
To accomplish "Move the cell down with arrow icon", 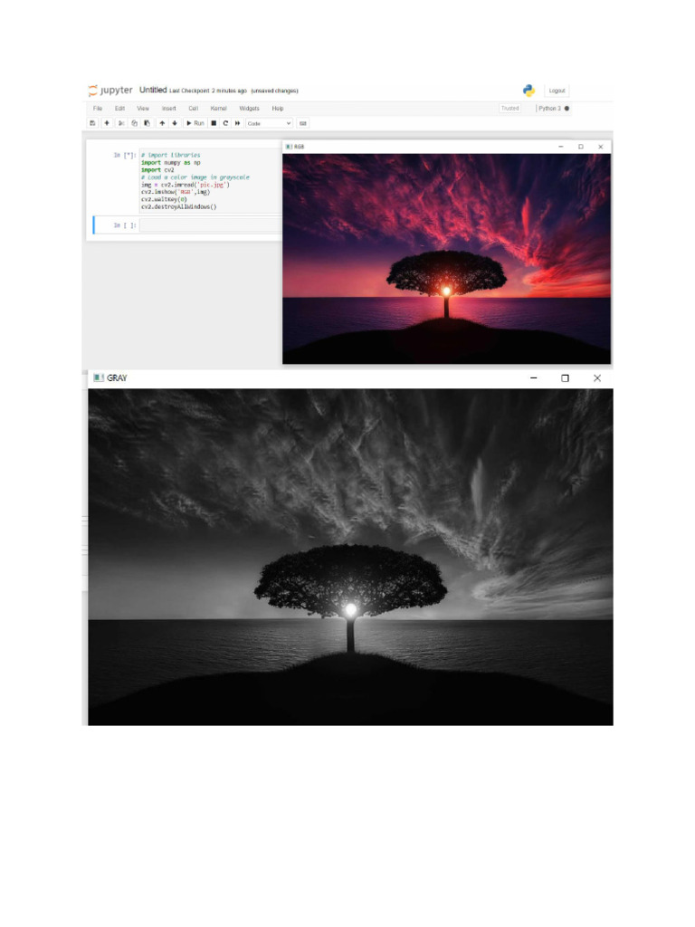I will click(x=175, y=123).
